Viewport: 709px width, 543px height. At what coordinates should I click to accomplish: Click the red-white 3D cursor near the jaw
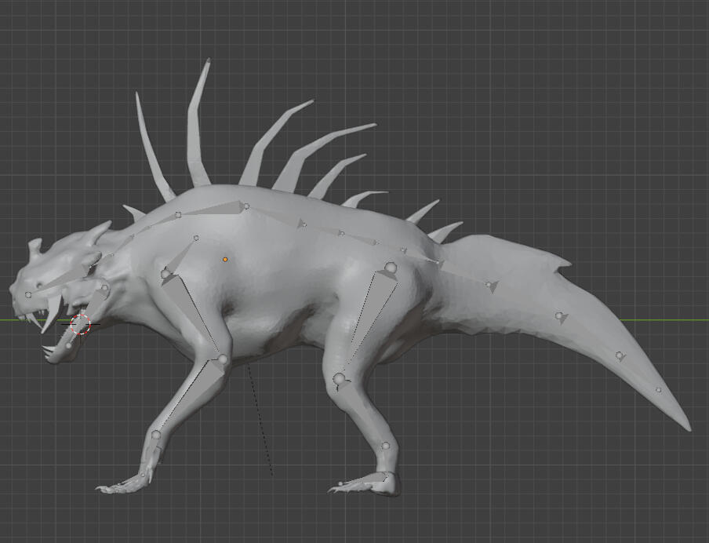[81, 323]
